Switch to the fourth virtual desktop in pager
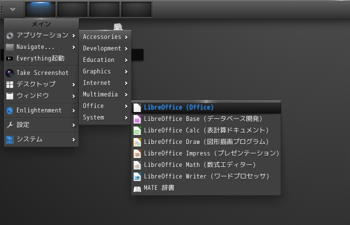Screen dimensions: 350x225 point(136,9)
